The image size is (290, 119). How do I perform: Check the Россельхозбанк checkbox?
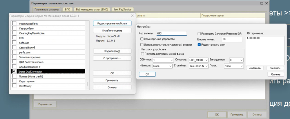click(x=14, y=23)
